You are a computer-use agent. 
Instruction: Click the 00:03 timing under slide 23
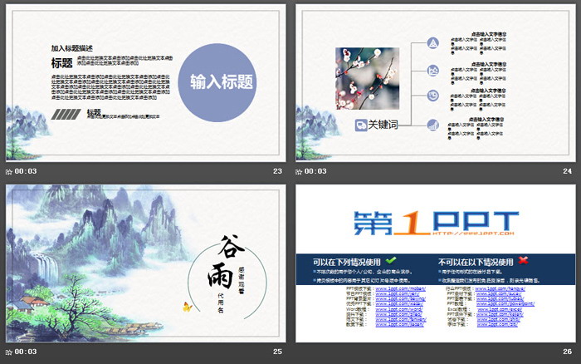26,171
